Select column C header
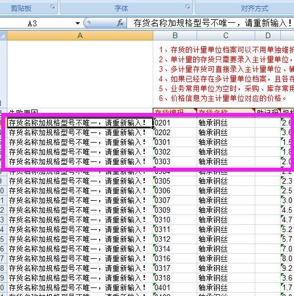The image size is (294, 296). [x=226, y=35]
